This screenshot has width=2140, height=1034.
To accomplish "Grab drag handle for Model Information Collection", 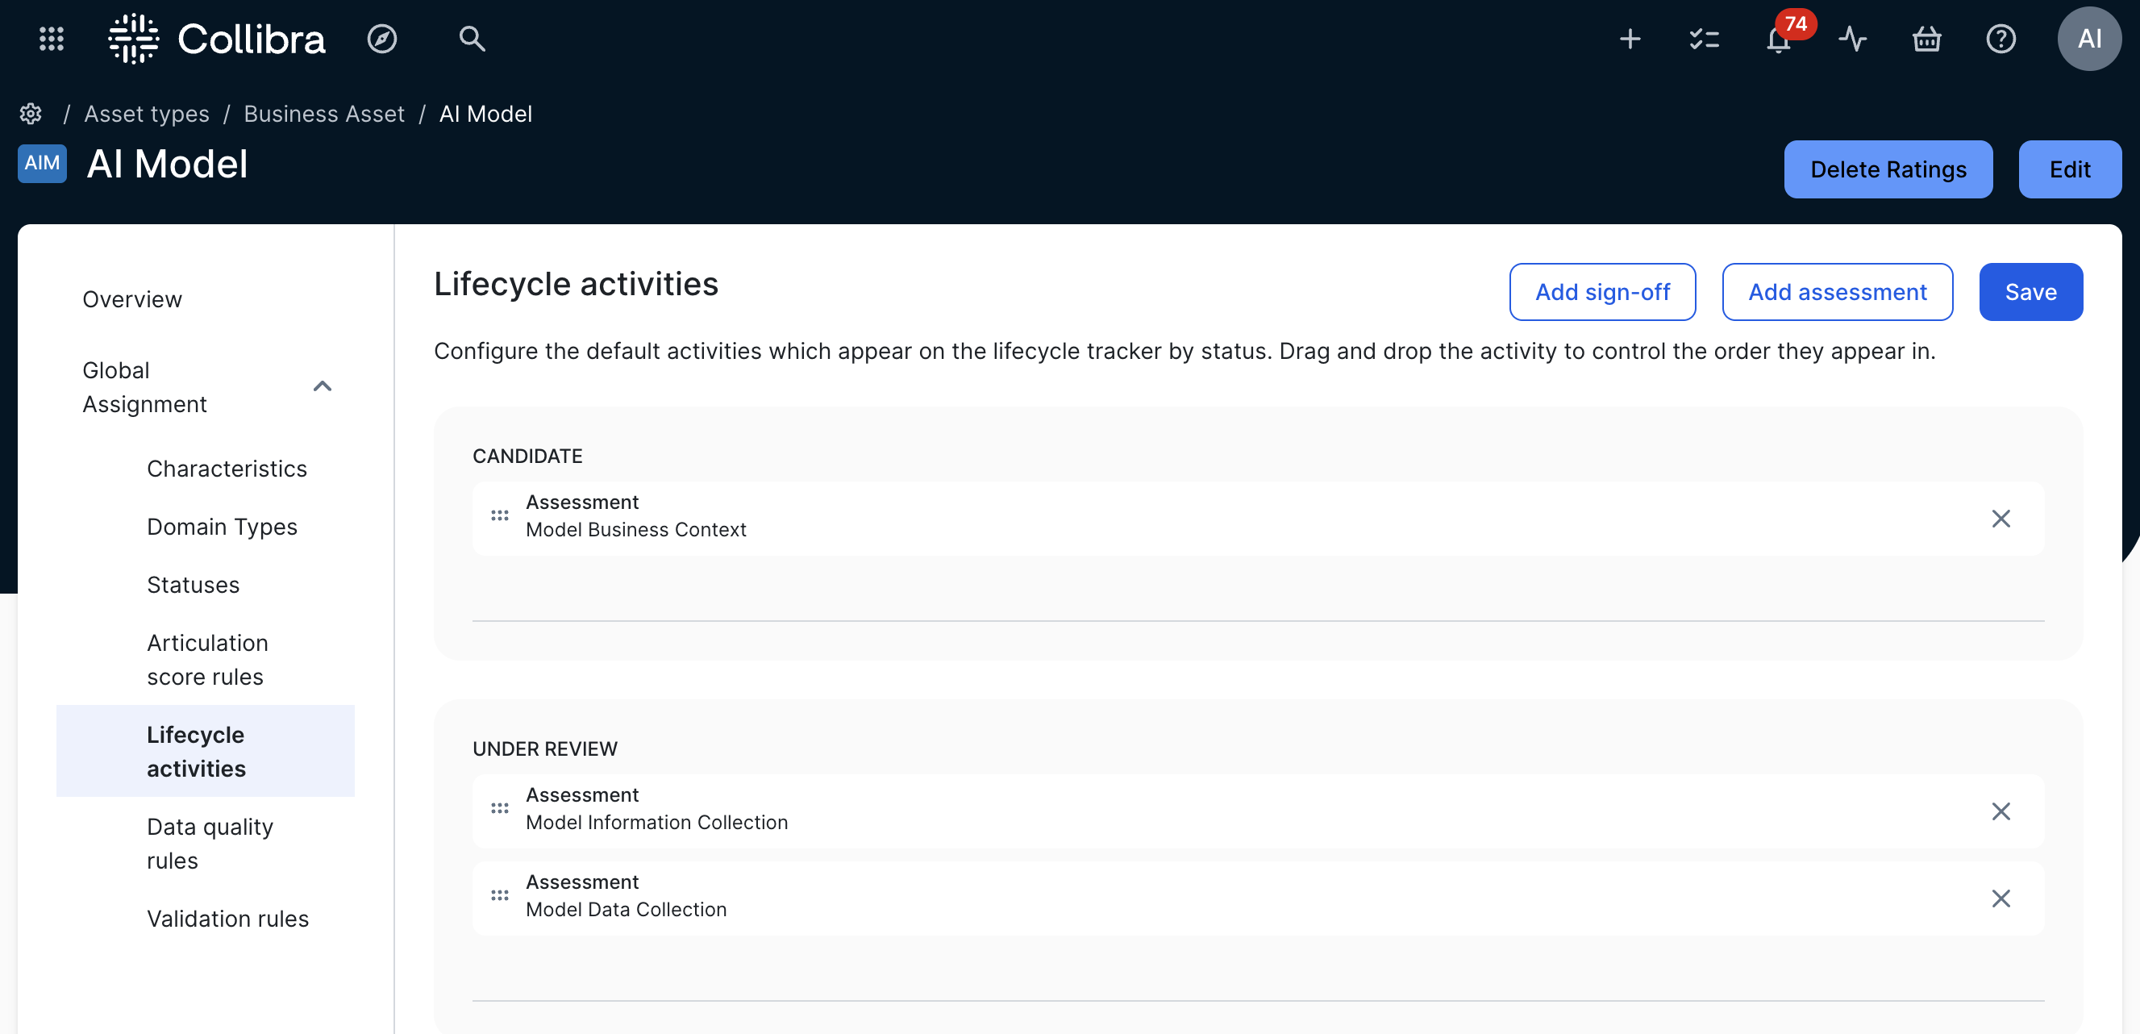I will 499,809.
